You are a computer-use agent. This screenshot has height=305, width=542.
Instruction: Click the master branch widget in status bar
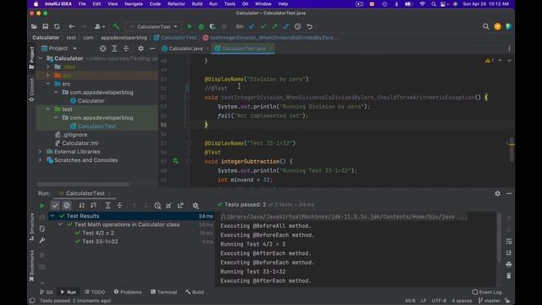489,301
